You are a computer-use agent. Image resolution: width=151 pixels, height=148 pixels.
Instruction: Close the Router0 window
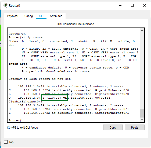point(145,5)
